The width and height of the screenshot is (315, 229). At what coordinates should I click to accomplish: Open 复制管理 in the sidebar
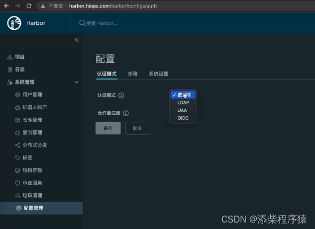[x=32, y=132]
